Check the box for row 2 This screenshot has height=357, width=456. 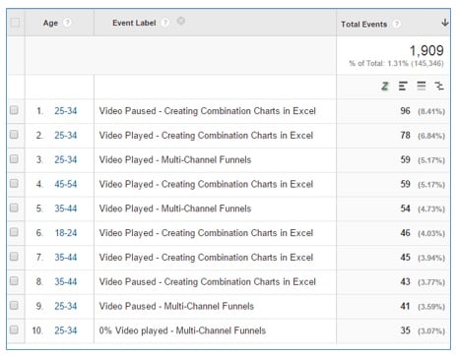pos(14,135)
